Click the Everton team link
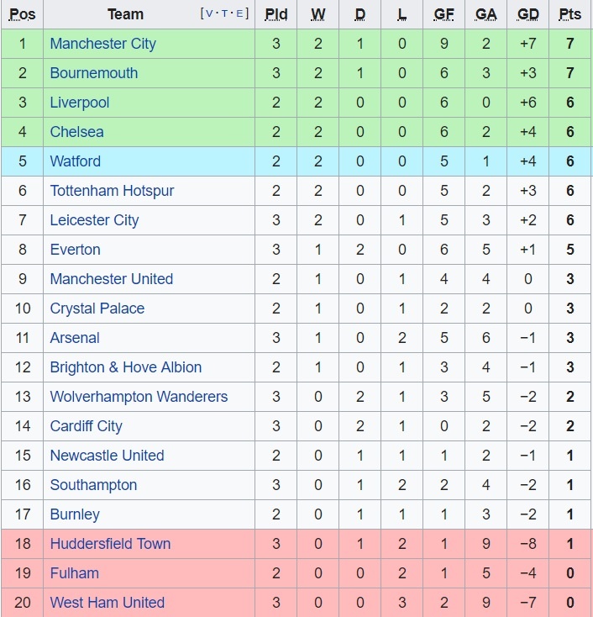Viewport: 593px width, 617px height. [x=75, y=250]
